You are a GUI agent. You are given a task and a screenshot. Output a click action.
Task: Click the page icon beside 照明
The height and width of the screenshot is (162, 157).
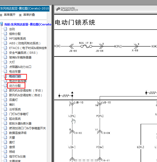tap(5, 152)
